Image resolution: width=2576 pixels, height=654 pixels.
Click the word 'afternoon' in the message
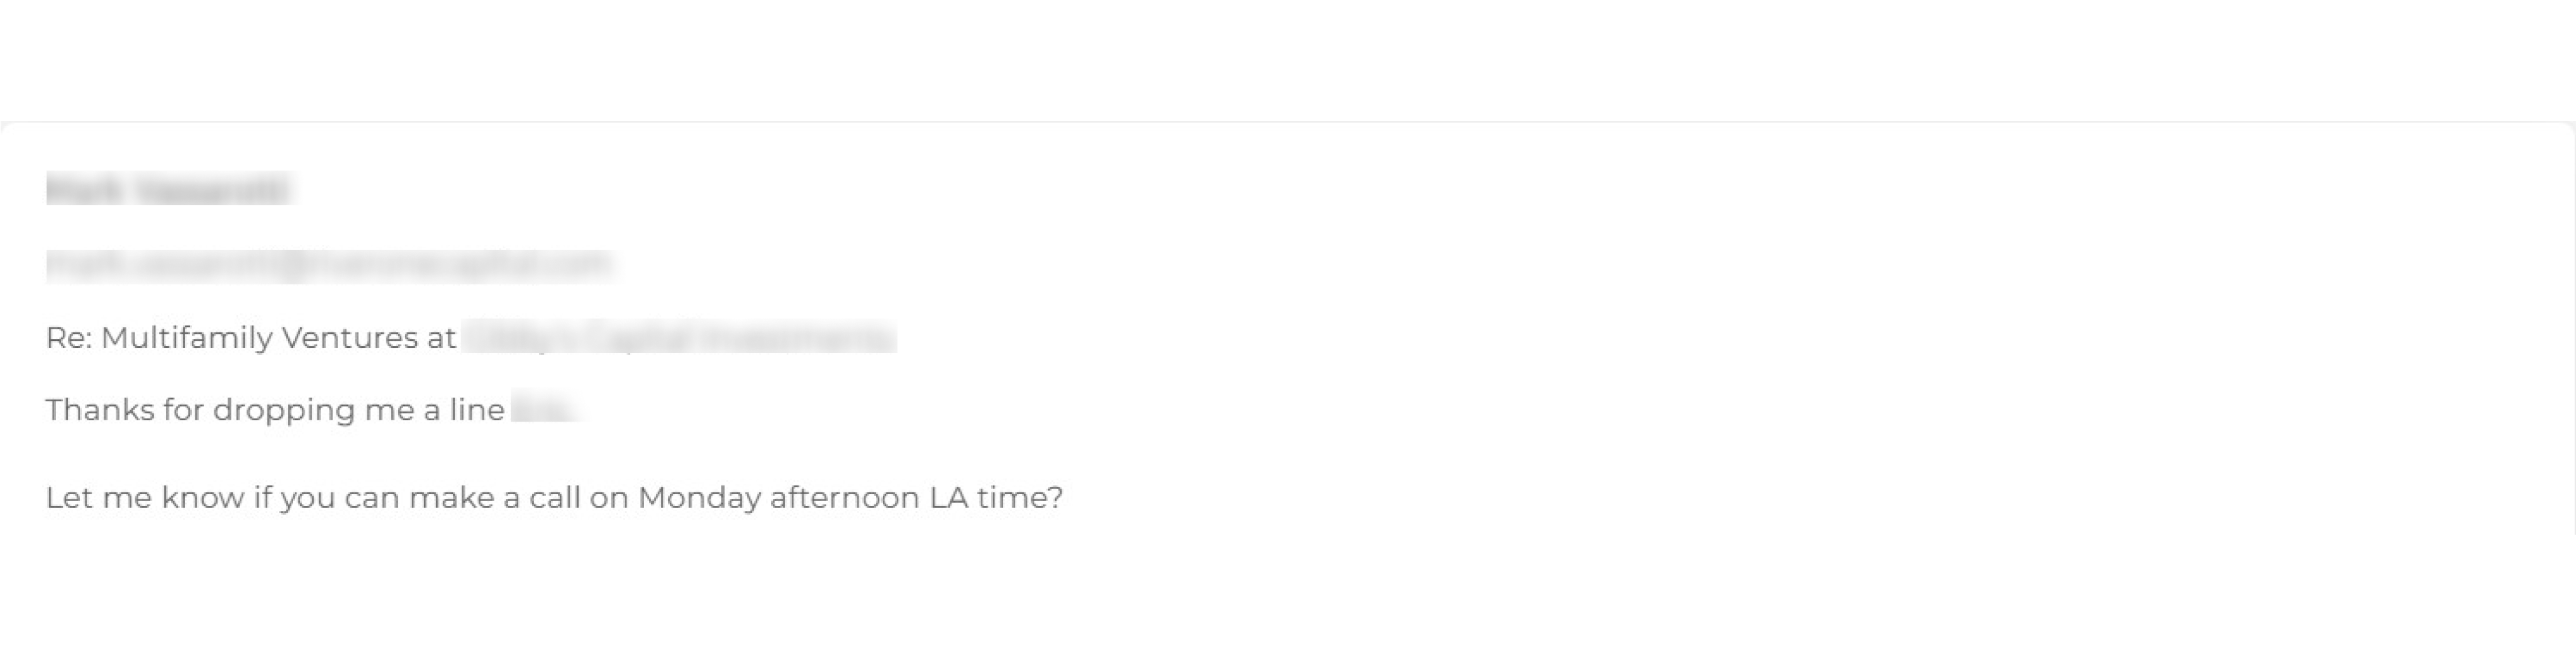[x=844, y=498]
